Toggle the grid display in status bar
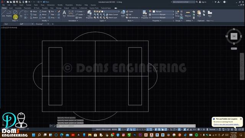Screen dimensions: 245x138 [119, 130]
